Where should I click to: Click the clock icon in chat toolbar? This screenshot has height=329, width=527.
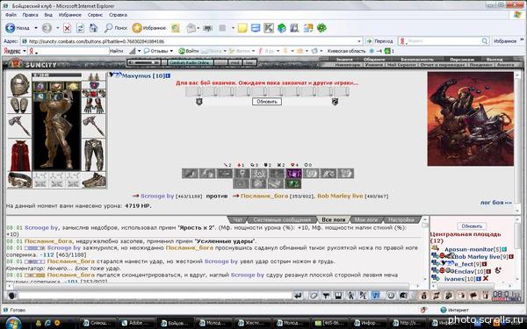(x=391, y=296)
